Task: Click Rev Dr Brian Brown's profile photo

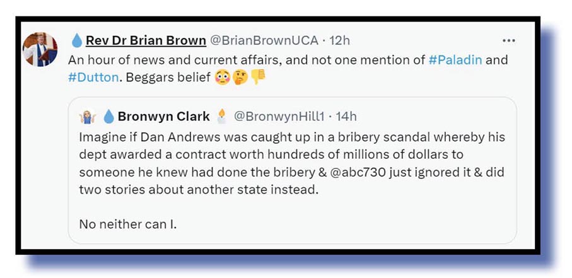Action: coord(40,49)
